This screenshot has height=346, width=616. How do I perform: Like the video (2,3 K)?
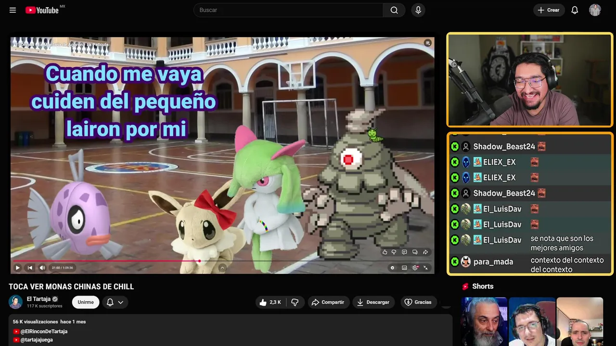pos(270,302)
